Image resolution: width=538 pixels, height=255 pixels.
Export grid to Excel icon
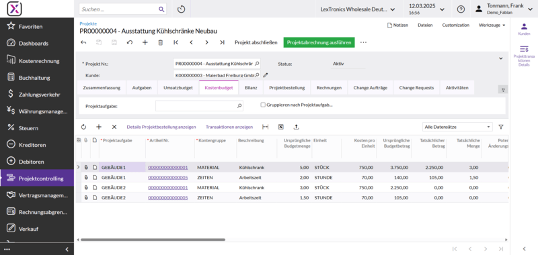280,127
